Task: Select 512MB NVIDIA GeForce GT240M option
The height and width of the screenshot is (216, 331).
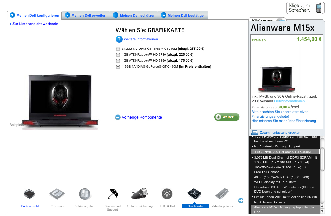Action: point(118,49)
